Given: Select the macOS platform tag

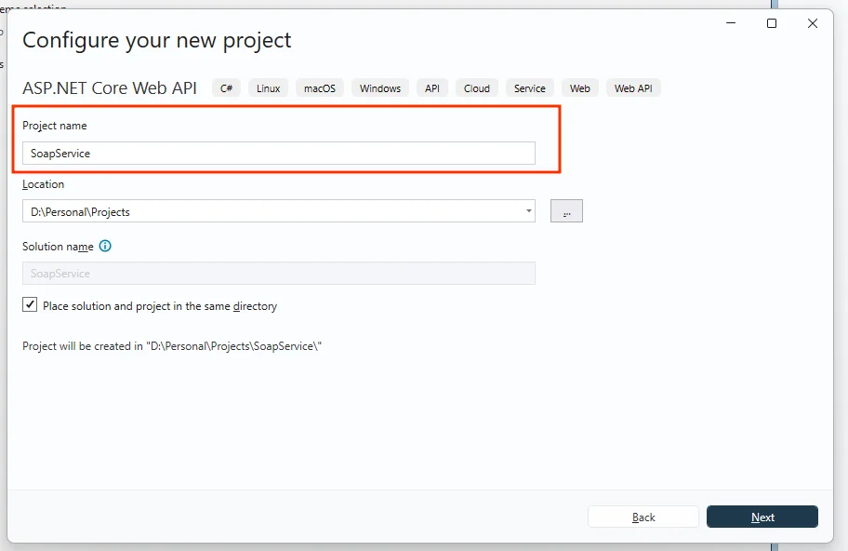Looking at the screenshot, I should click(x=319, y=87).
